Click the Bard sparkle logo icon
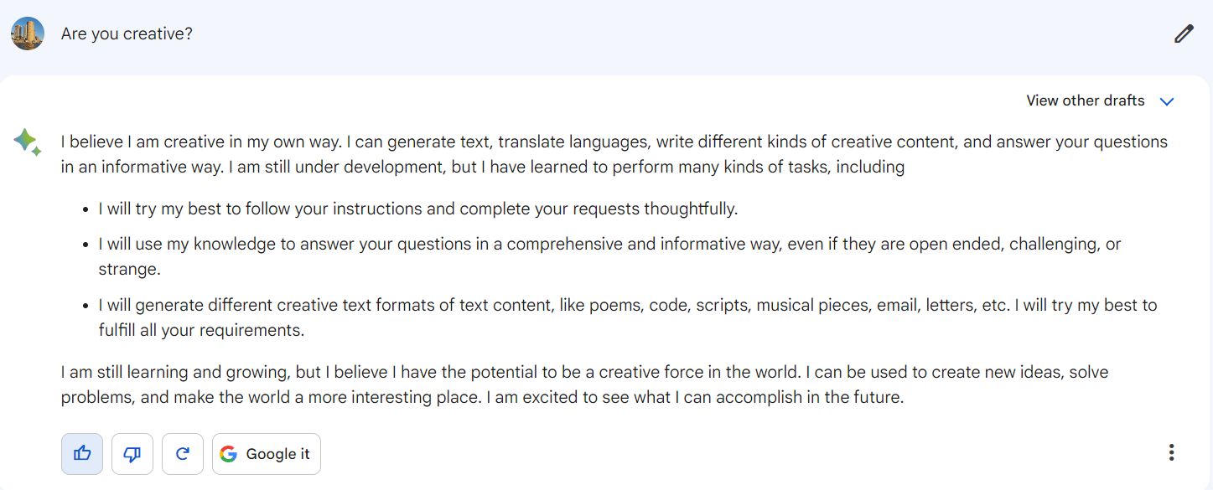 [x=28, y=142]
